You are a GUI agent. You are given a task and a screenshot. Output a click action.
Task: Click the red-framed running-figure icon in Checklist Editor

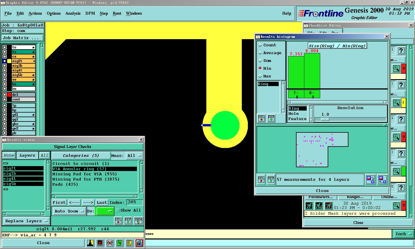(329, 206)
